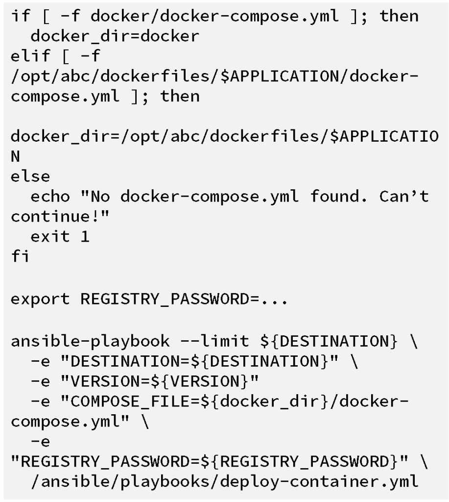Click the "ansible-playbook" command
Viewport: 449px width, 502px height.
click(91, 341)
